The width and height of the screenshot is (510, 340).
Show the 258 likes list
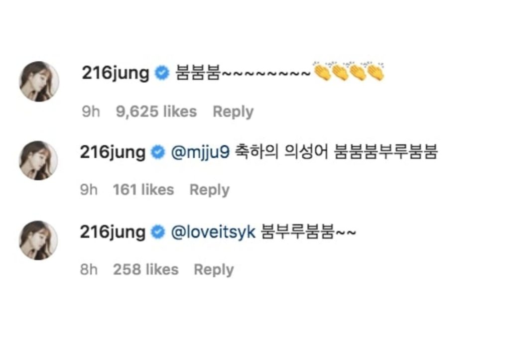[145, 269]
